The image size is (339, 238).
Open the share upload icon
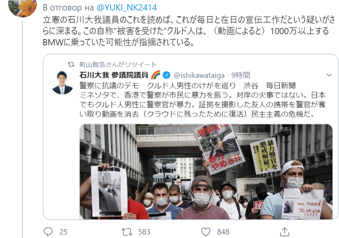coord(285,232)
